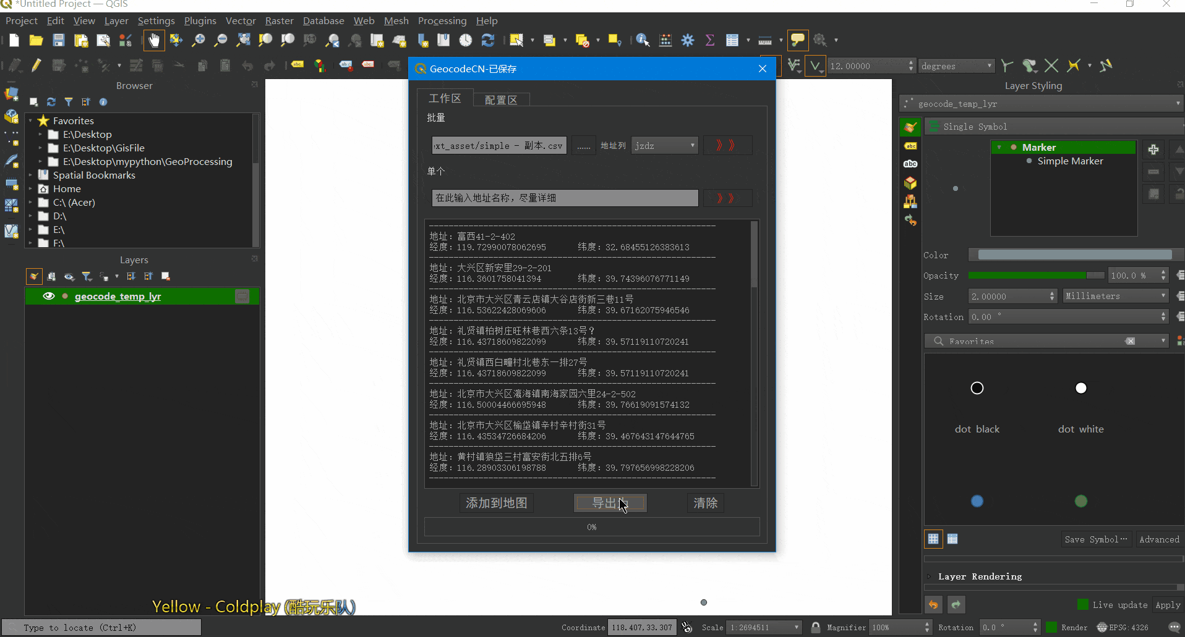Click the Browser panel refresh icon
1185x637 pixels.
(51, 102)
